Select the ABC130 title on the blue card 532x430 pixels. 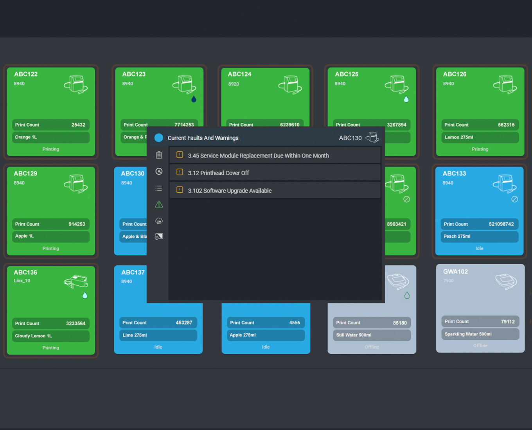tap(133, 174)
